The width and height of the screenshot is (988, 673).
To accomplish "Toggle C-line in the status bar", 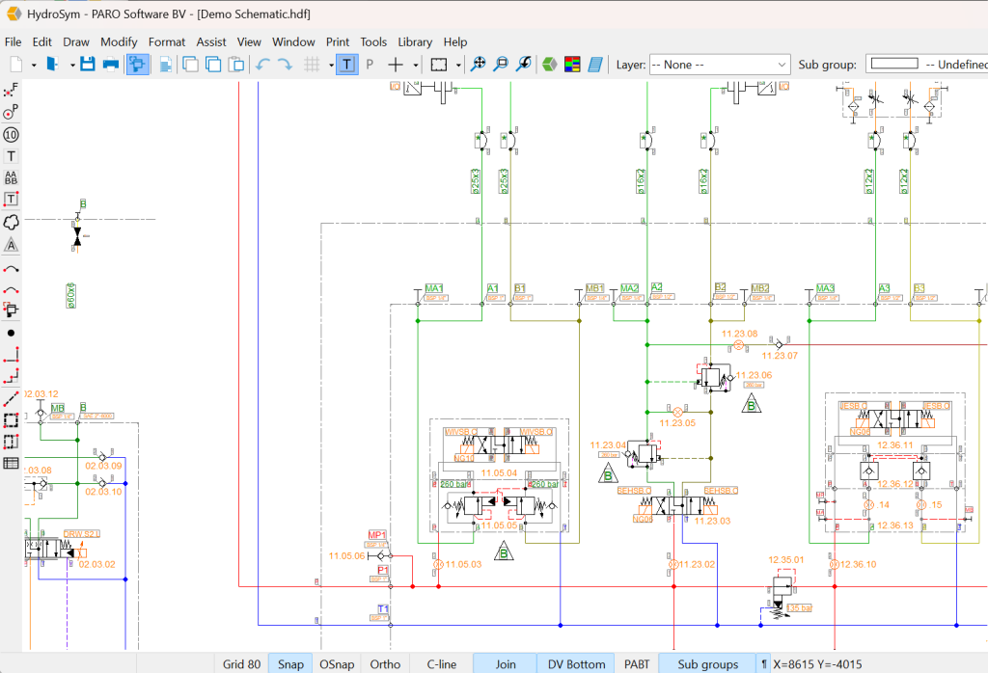I will (442, 664).
